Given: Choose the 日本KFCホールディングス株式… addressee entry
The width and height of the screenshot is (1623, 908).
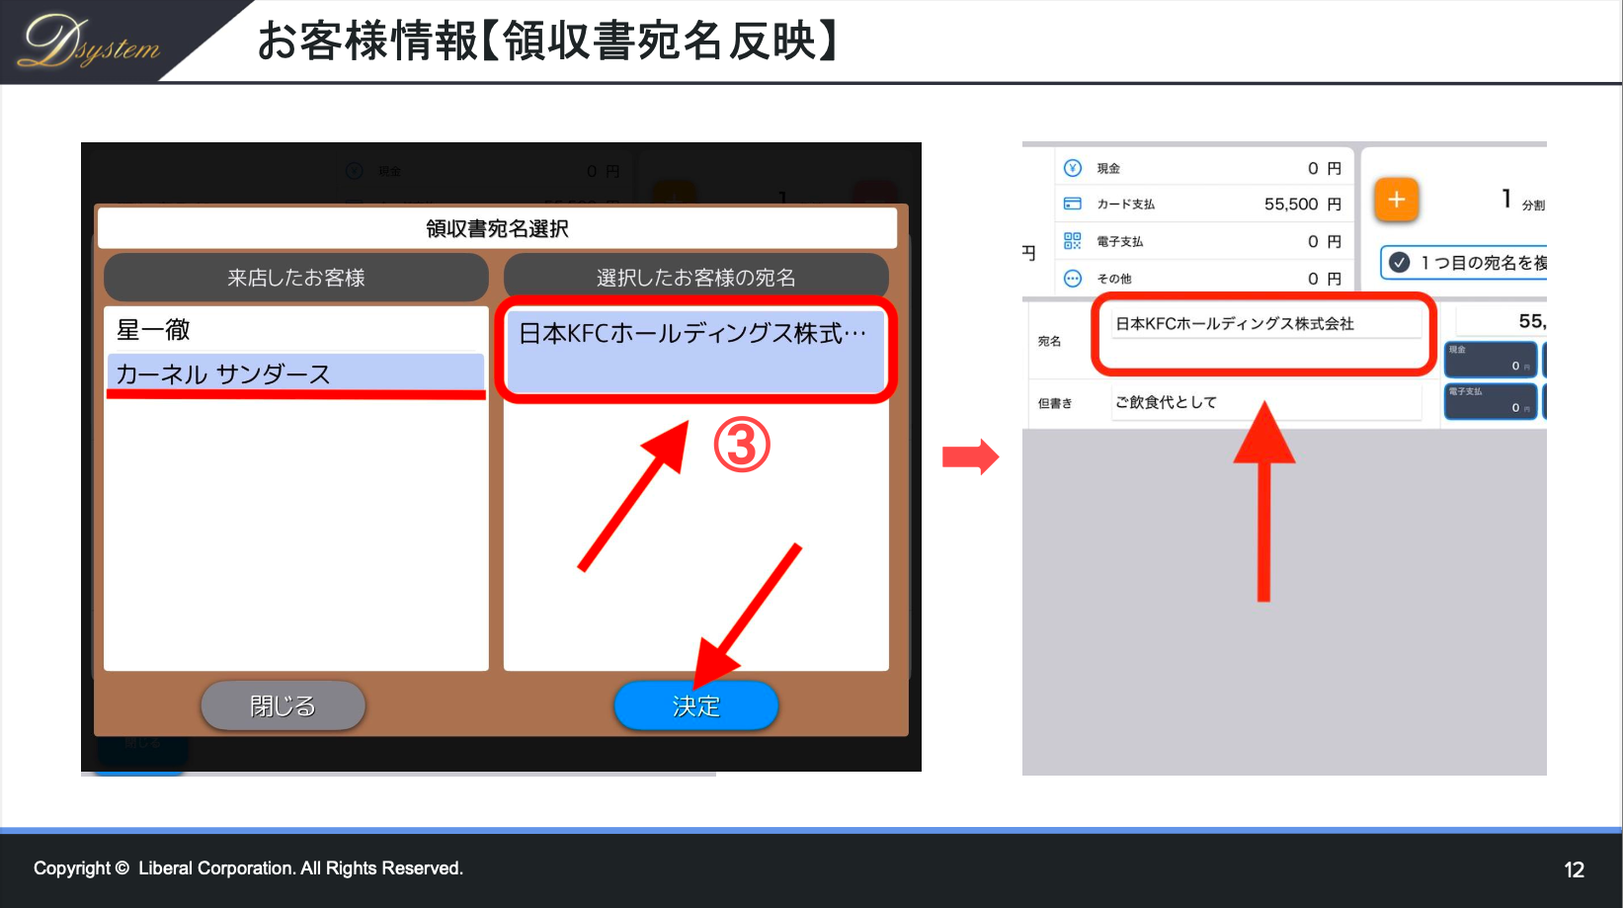Looking at the screenshot, I should 695,351.
